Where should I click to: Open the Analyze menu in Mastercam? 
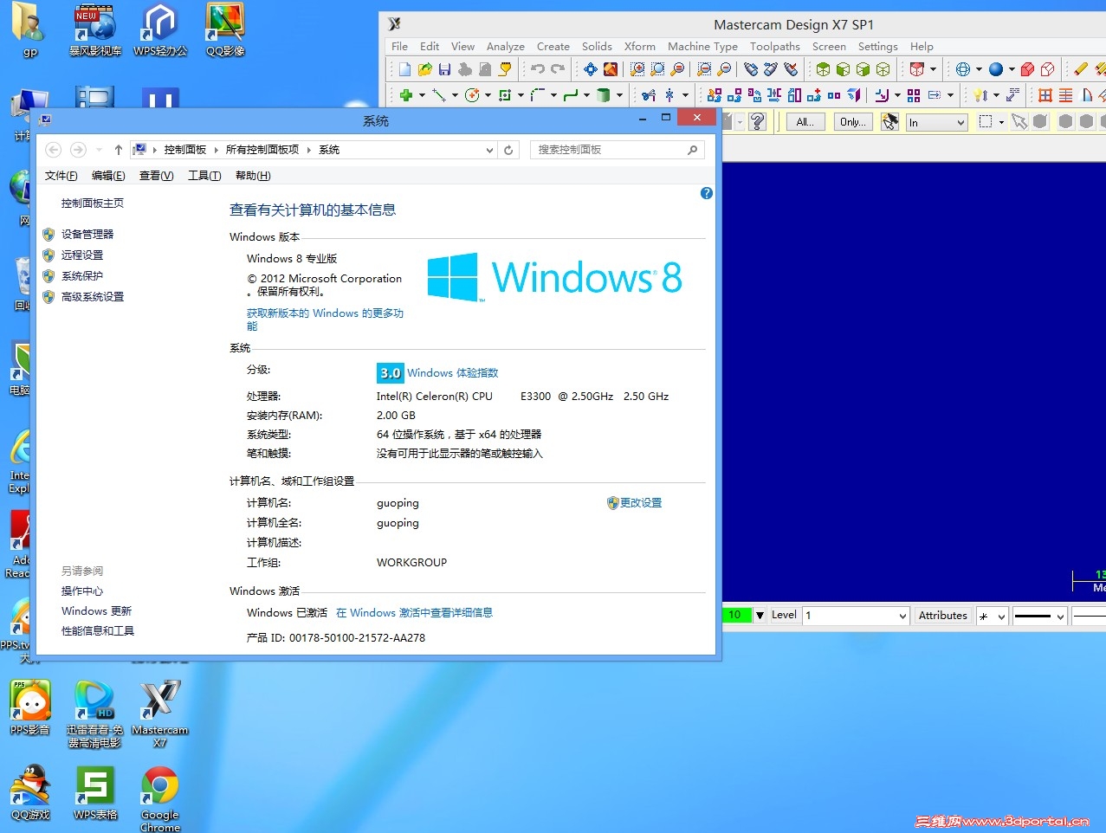tap(506, 47)
